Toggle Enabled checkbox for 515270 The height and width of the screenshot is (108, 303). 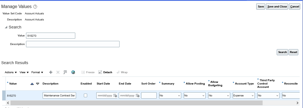(86, 96)
